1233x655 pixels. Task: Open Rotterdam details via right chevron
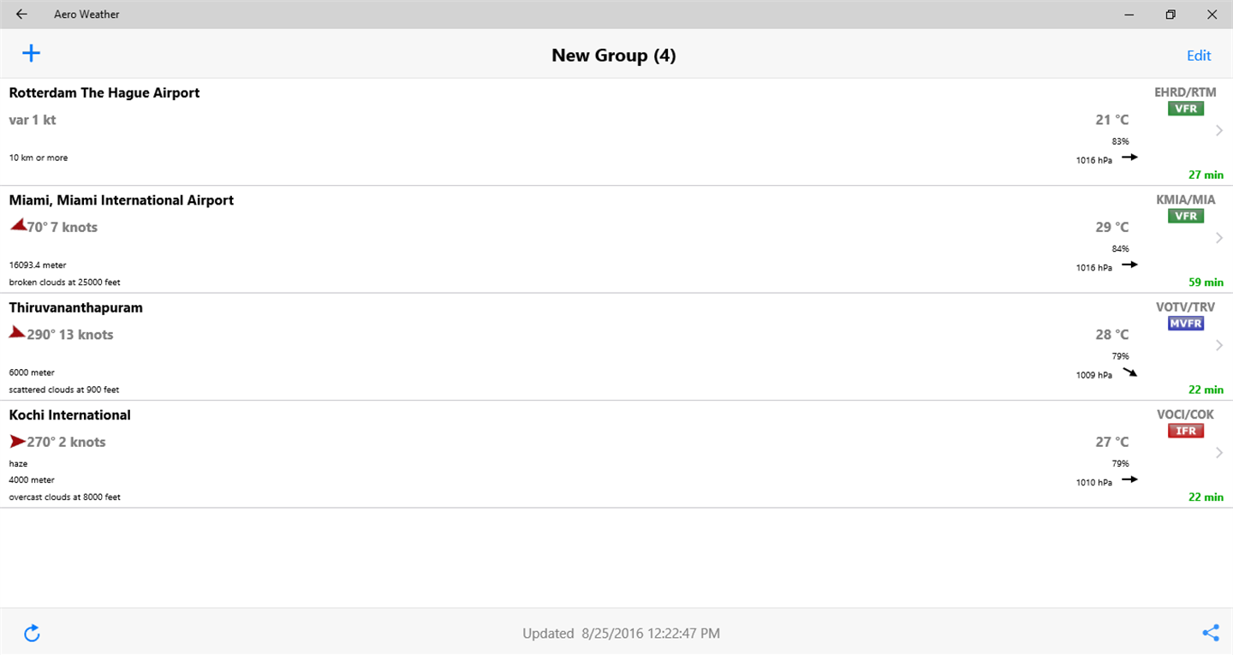1219,131
